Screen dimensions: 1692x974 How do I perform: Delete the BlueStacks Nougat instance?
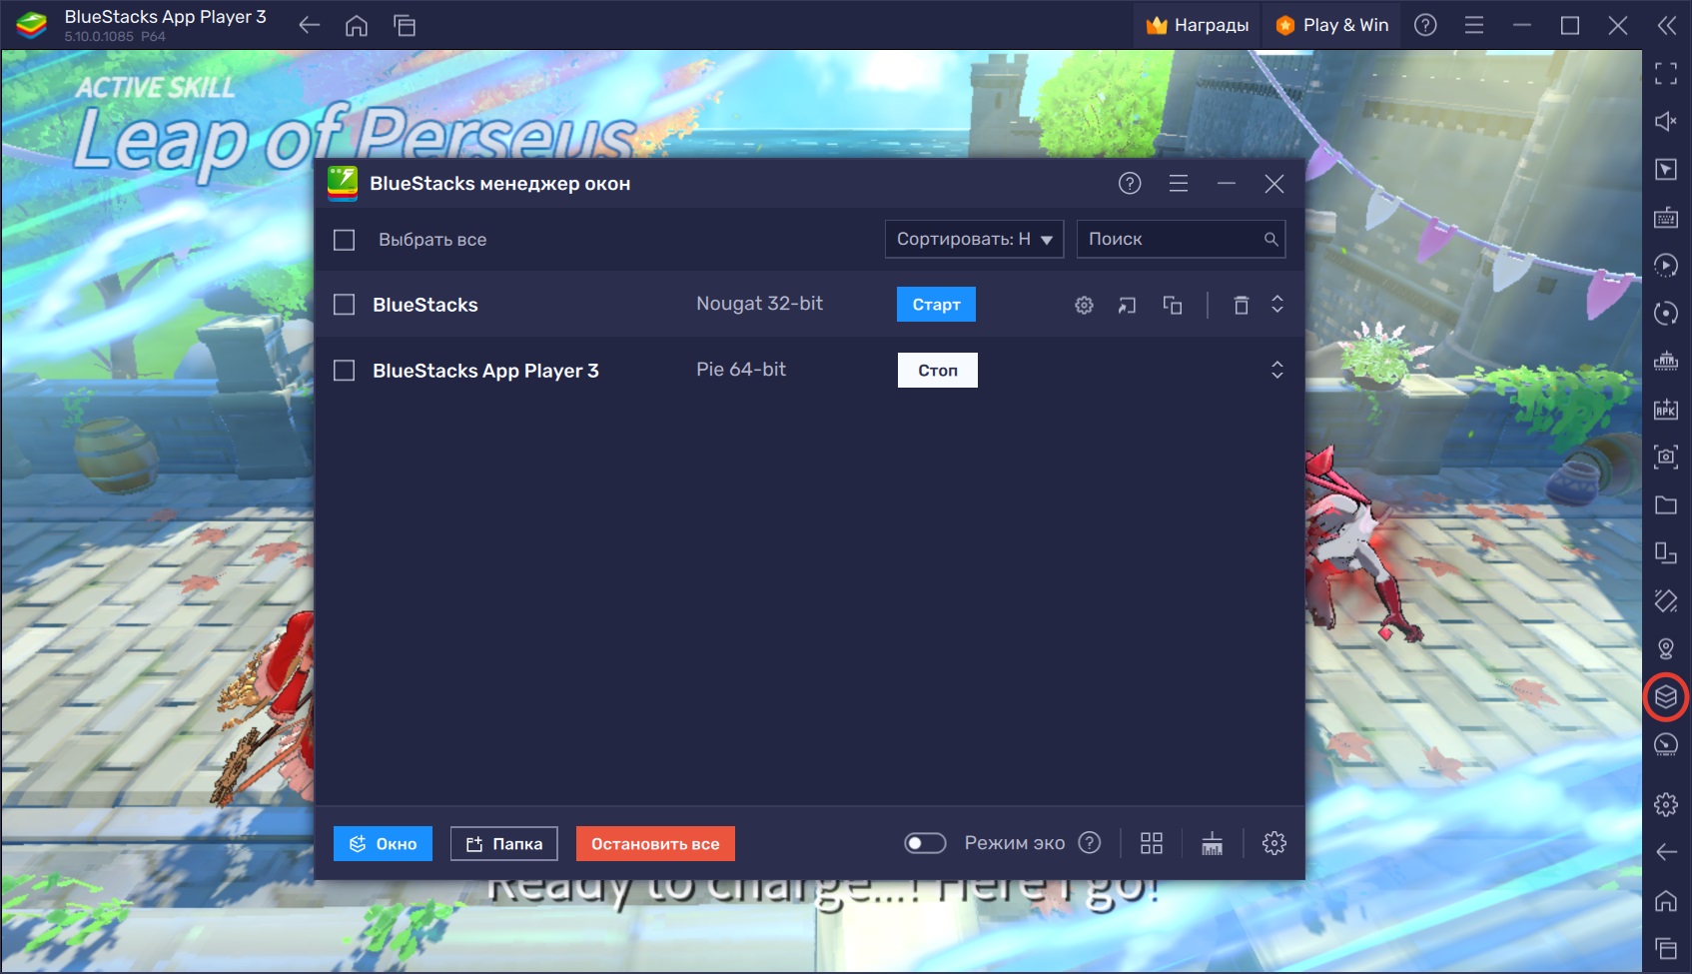click(x=1241, y=305)
